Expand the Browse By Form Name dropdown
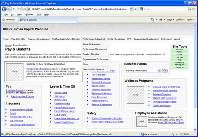198x137 pixels. pos(159,71)
